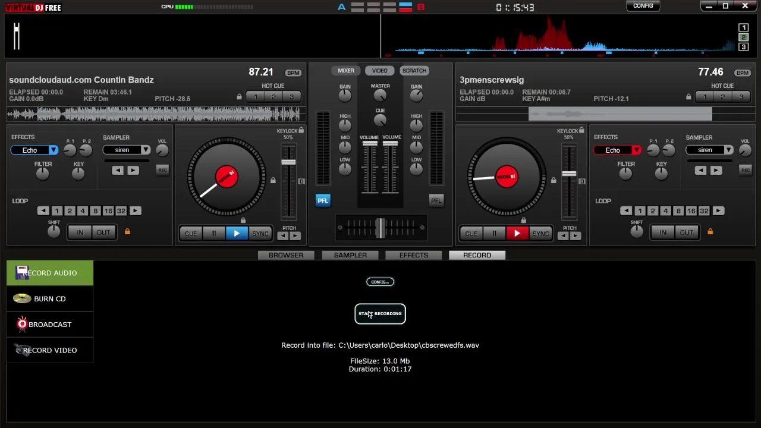
Task: Open the SAMPLER tab
Action: click(x=350, y=255)
